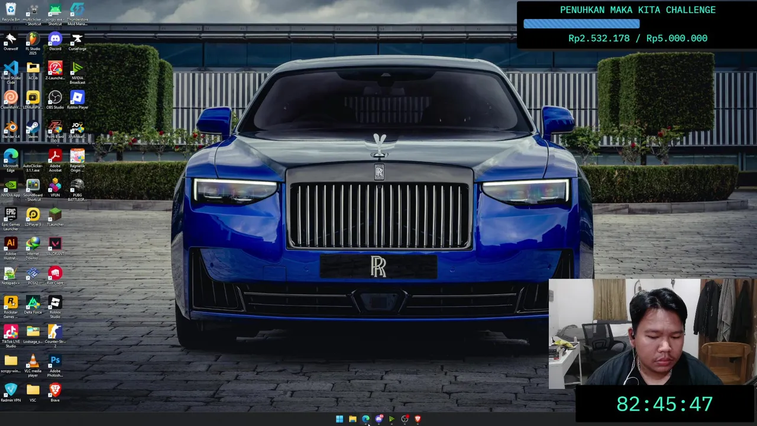Open Epic Games Launcher

click(x=11, y=219)
